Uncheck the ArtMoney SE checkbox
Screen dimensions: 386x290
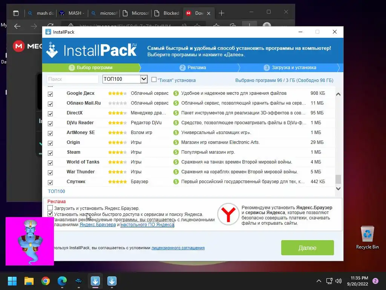(x=50, y=133)
